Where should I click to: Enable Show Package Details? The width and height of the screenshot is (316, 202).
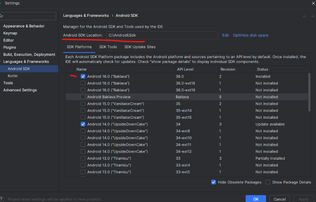coord(268,182)
